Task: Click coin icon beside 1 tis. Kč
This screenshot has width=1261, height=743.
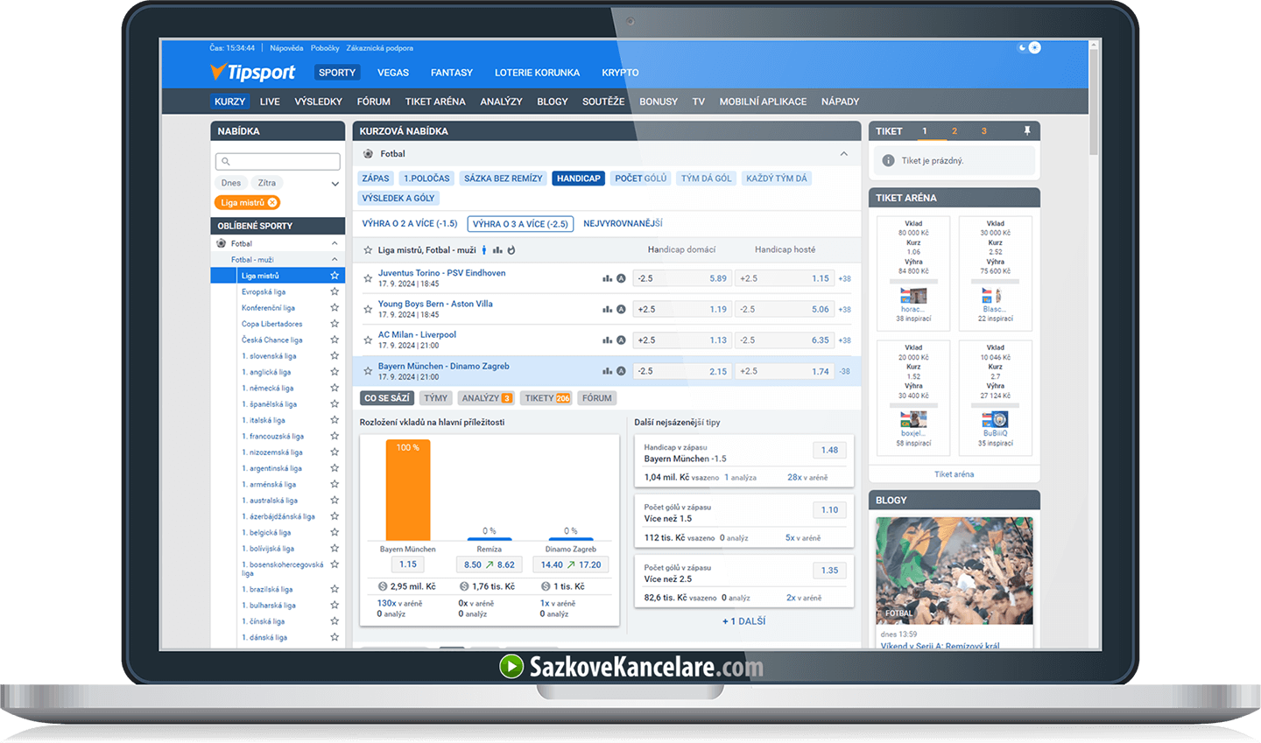Action: coord(546,586)
